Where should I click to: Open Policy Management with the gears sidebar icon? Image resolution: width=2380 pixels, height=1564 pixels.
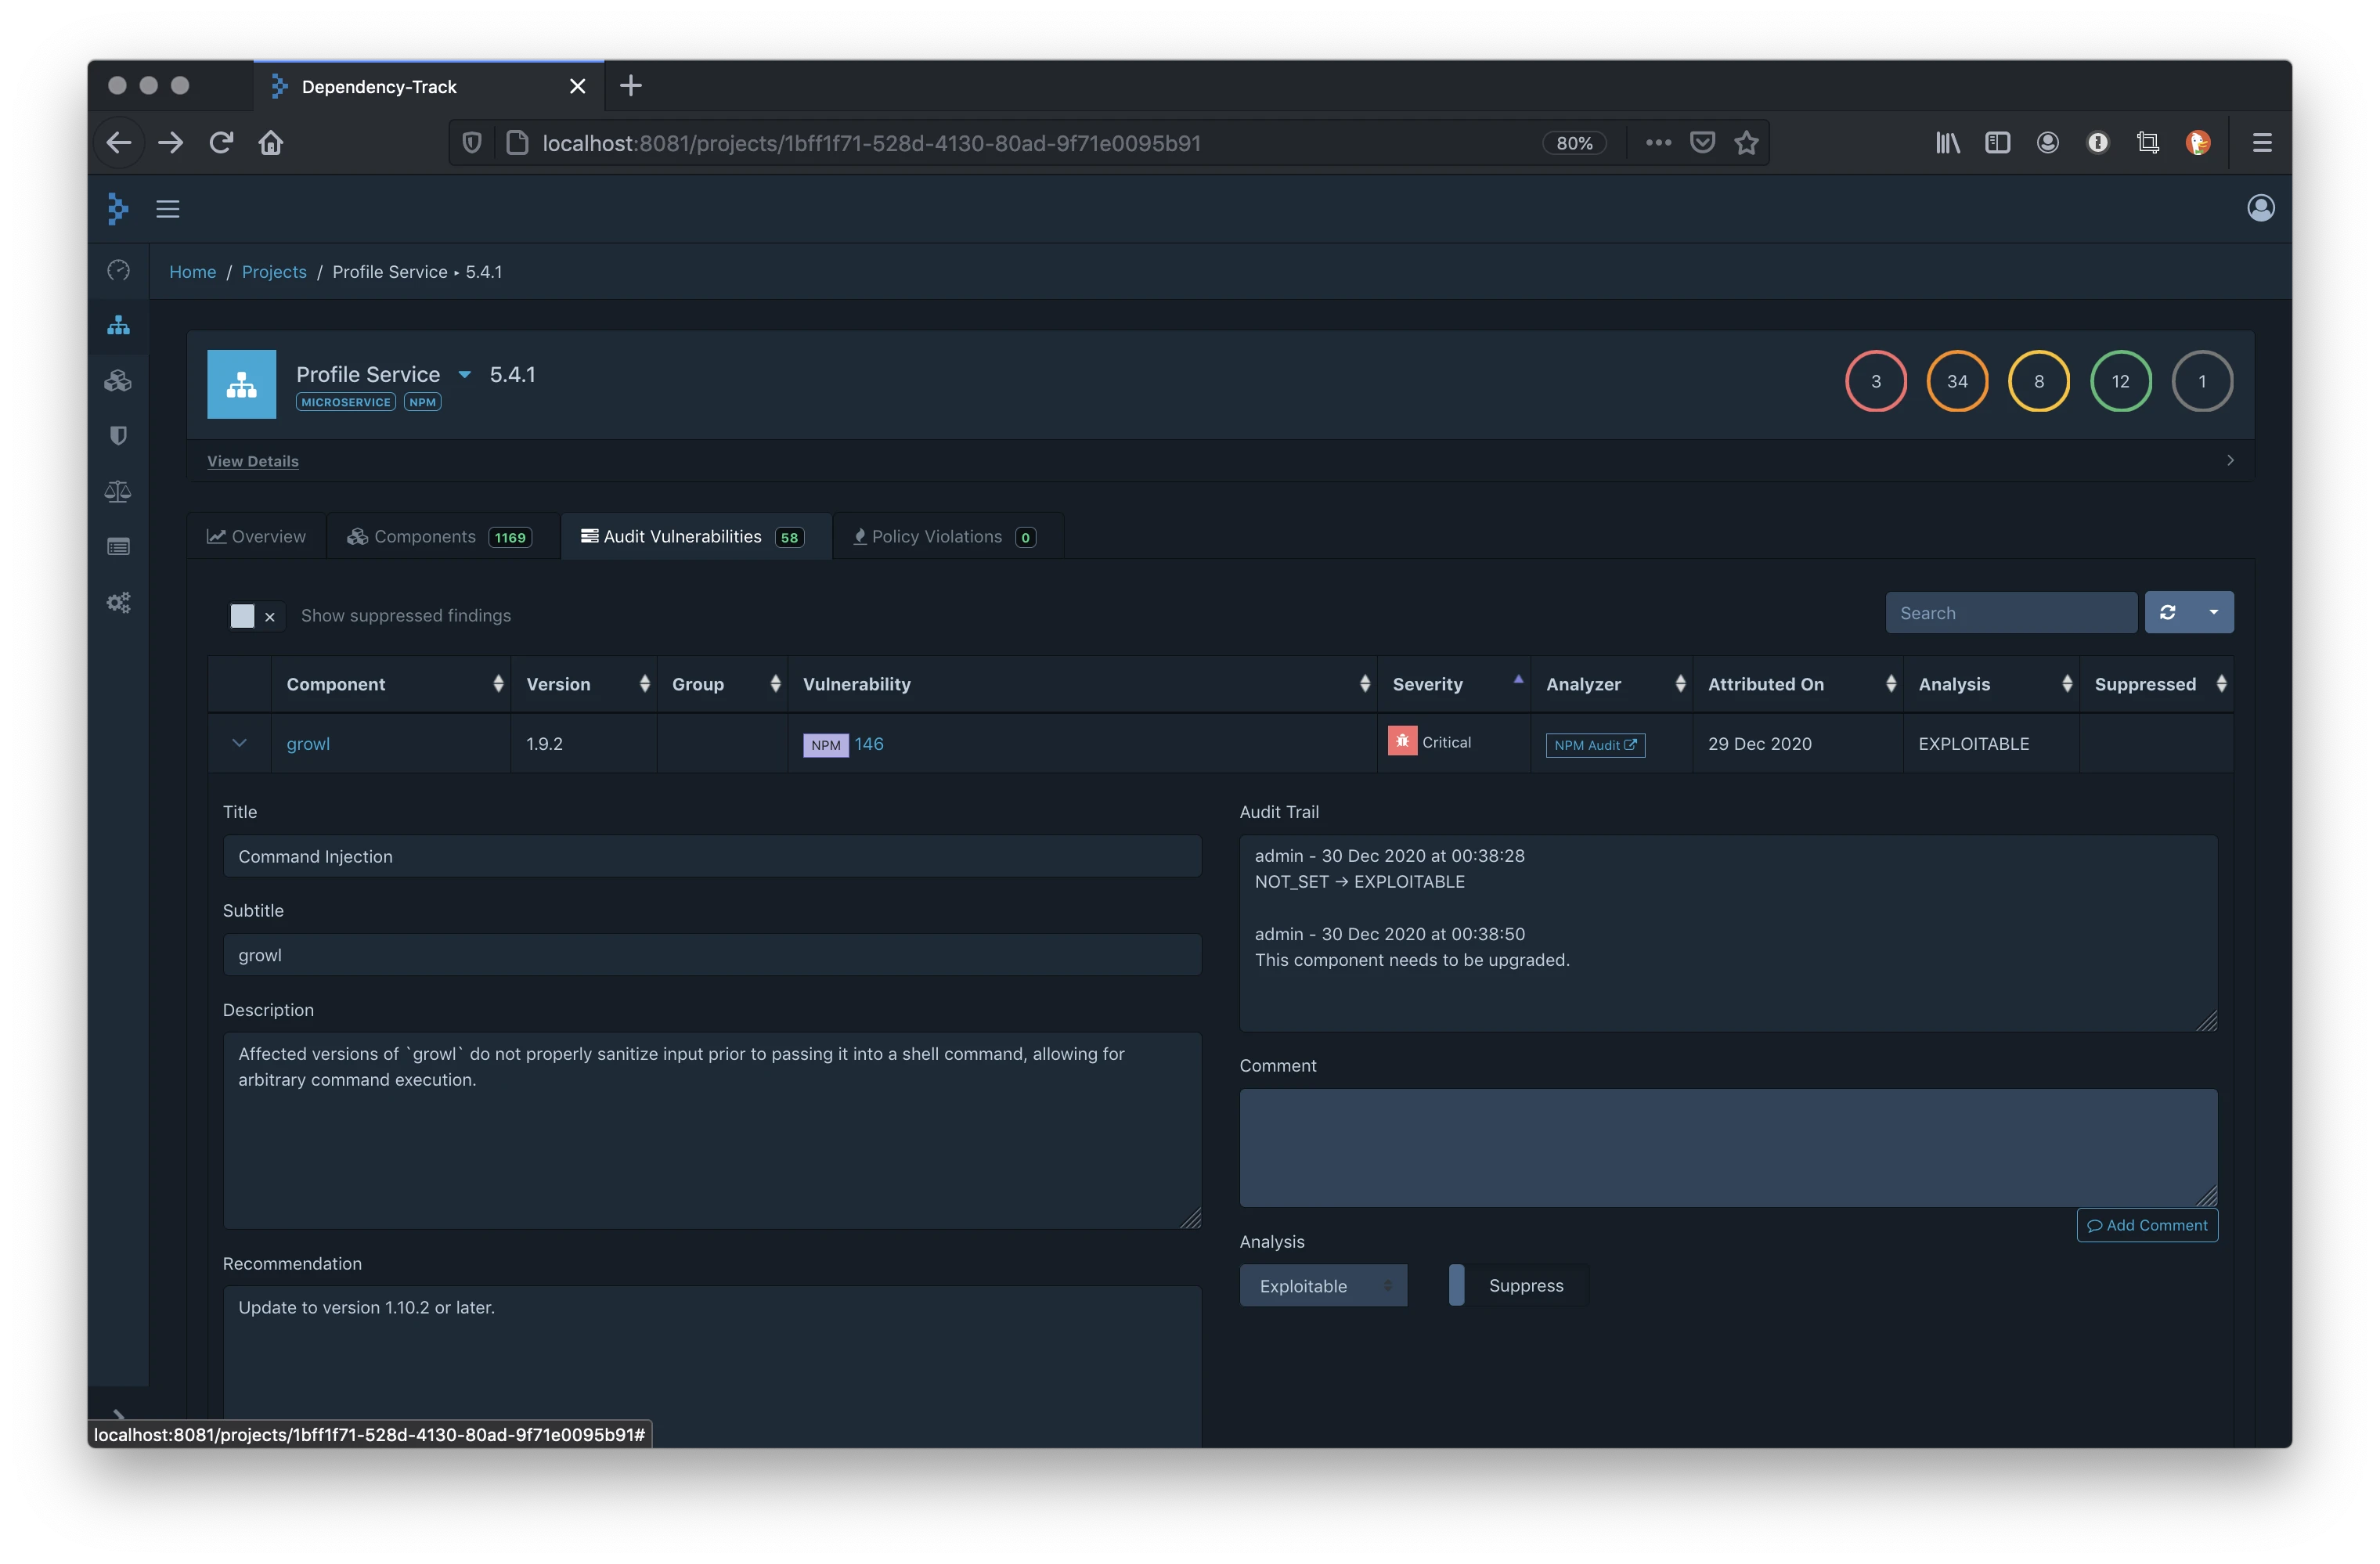[x=118, y=602]
